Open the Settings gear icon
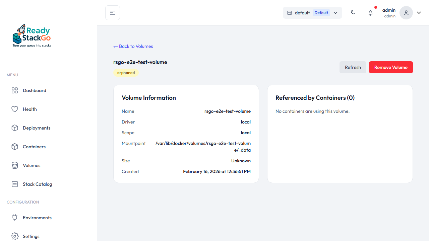Screen dimensions: 429x241 [x=14, y=236]
